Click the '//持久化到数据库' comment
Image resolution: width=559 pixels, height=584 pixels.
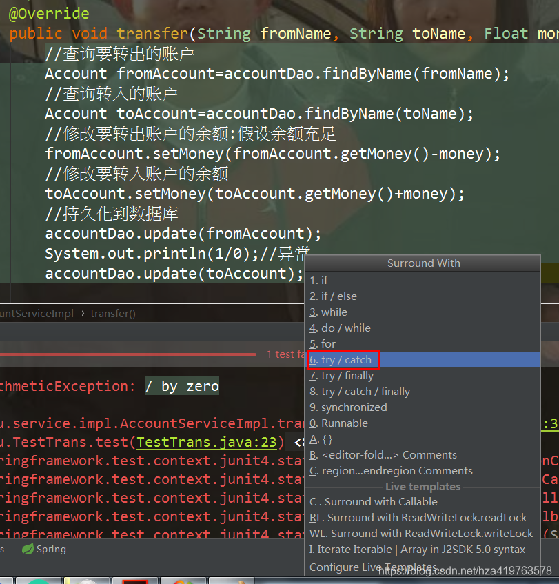coord(112,214)
